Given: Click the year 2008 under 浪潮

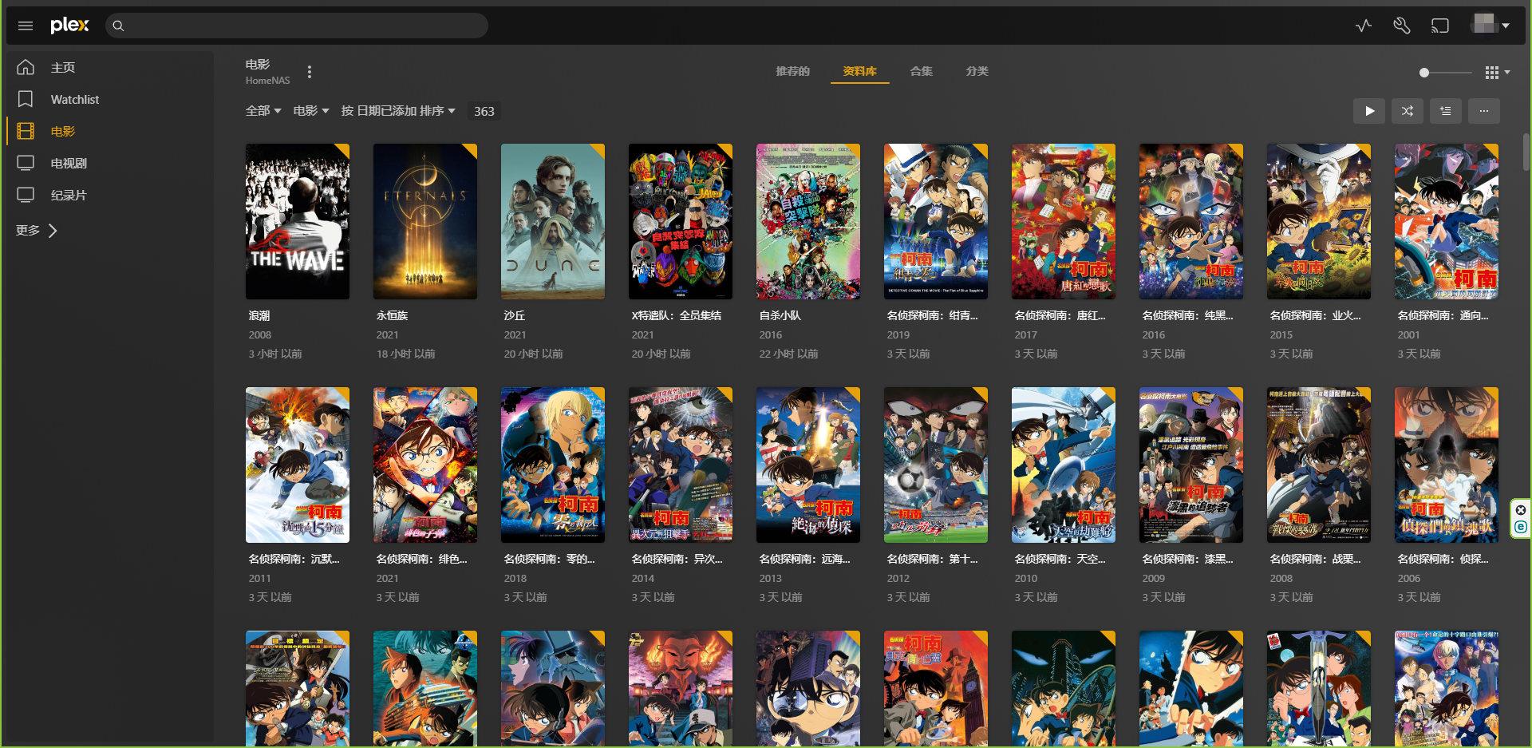Looking at the screenshot, I should 260,334.
